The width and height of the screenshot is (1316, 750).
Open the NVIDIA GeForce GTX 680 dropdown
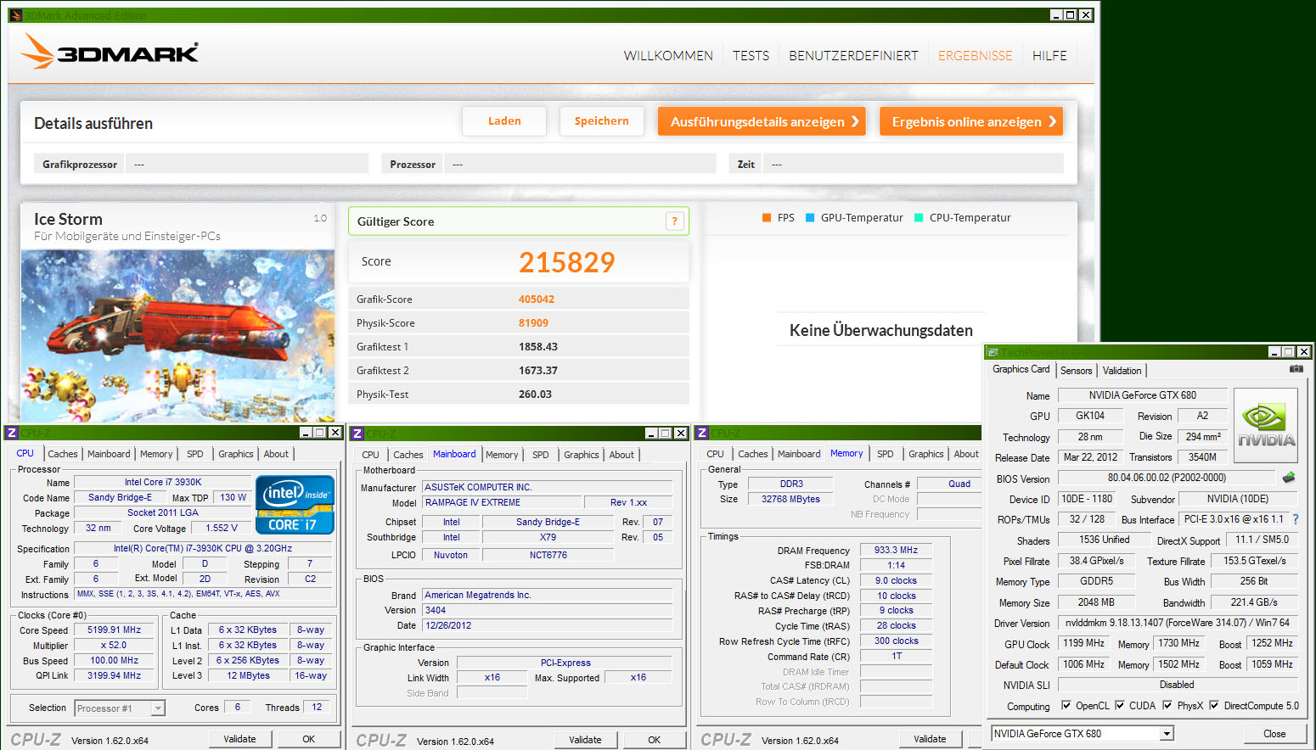[x=1167, y=734]
